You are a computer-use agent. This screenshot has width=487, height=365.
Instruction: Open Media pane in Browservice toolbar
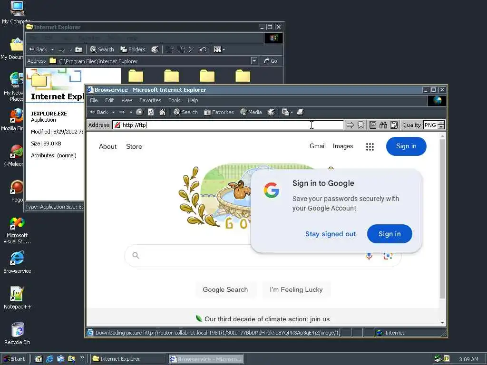tap(251, 112)
